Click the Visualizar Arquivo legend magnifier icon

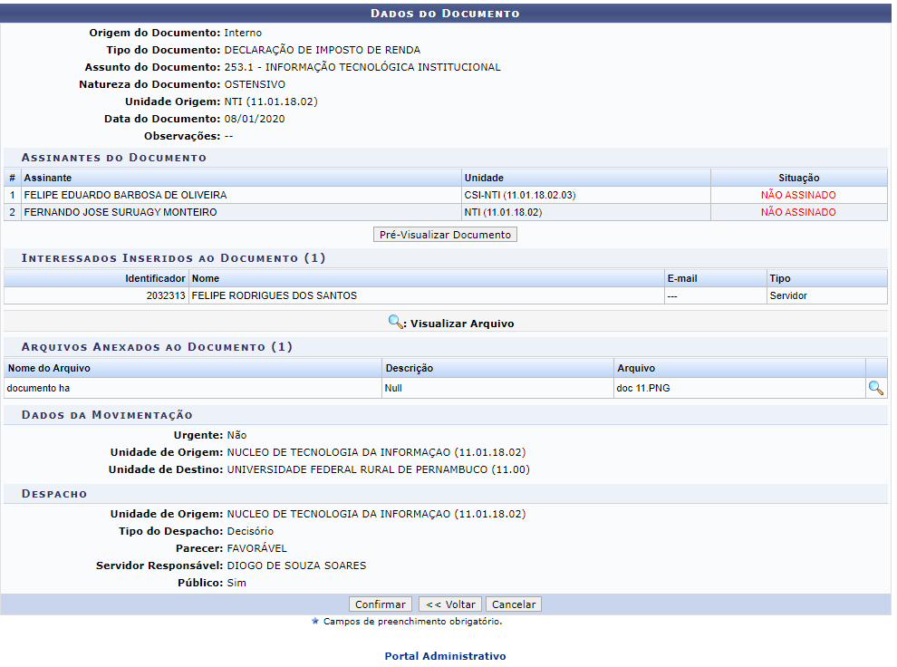(395, 322)
